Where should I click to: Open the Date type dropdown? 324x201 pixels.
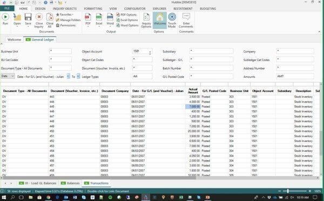[8, 76]
